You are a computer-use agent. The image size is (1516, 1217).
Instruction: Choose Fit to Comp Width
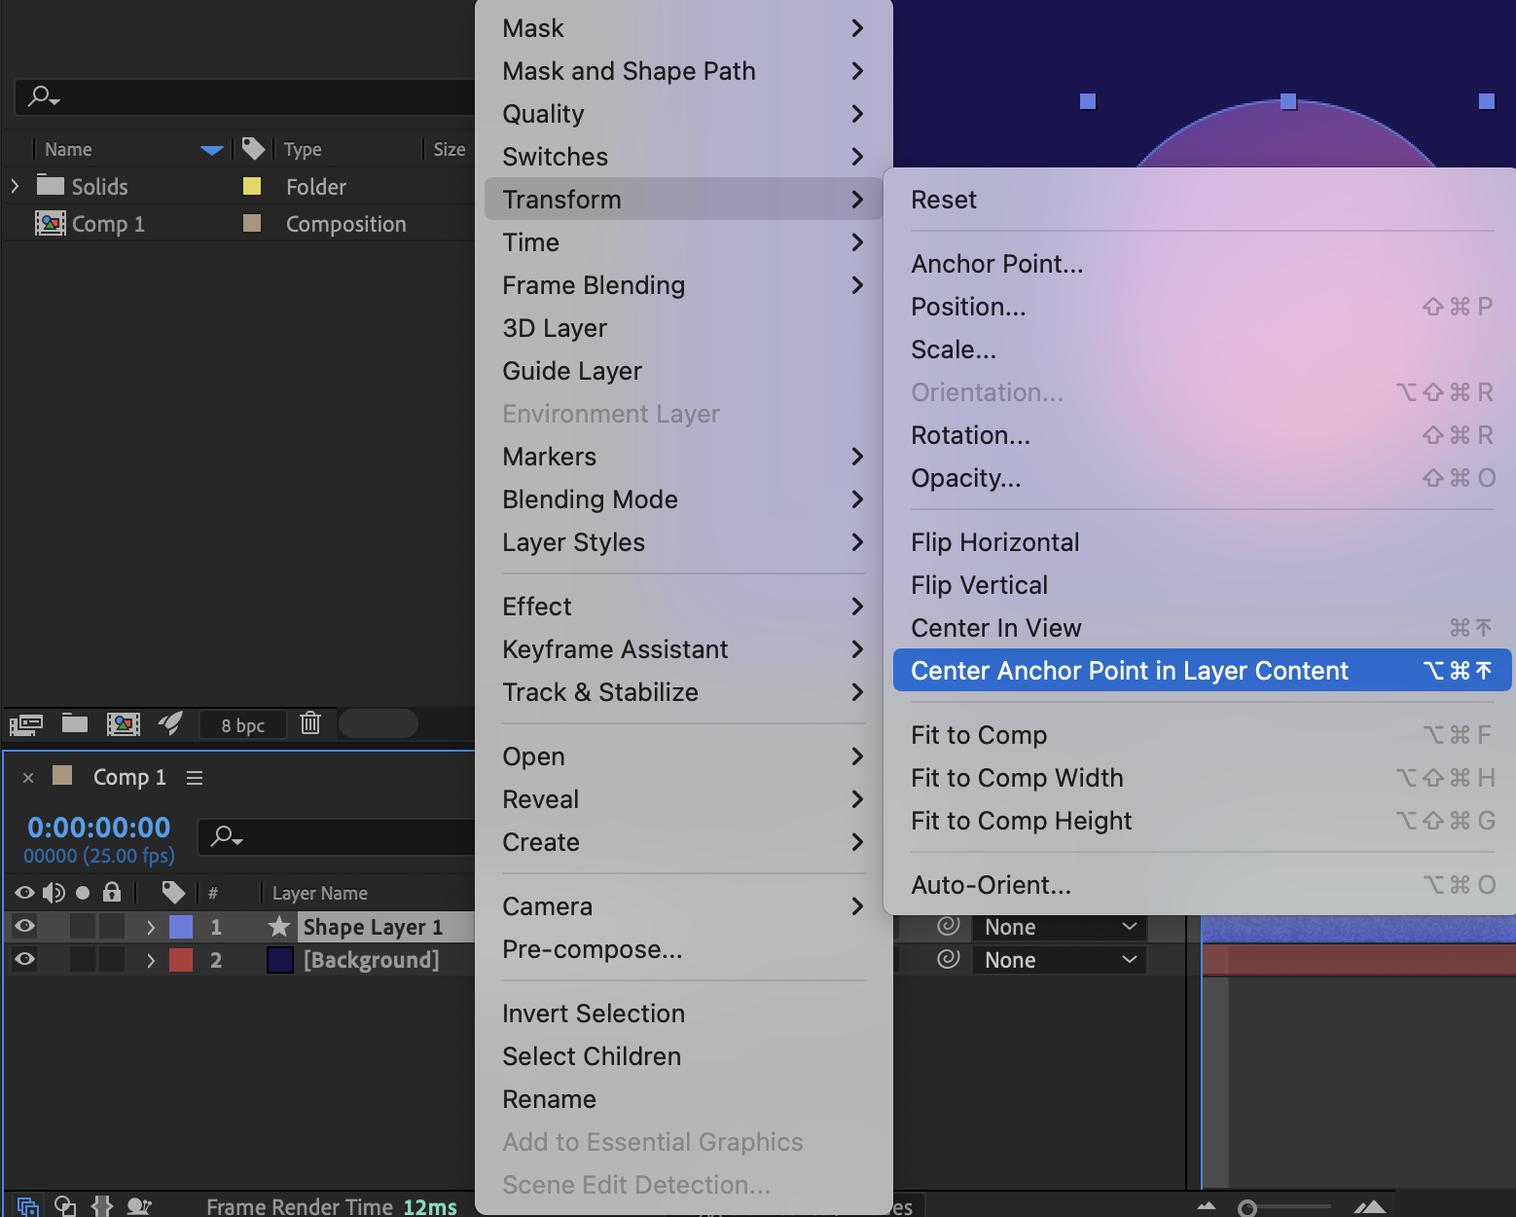pos(1202,778)
